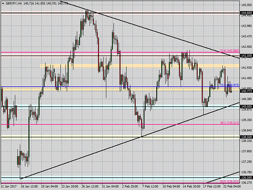Click the Fibonacci label 38.2 (139.113)
This screenshot has height=190, width=253.
(x=230, y=123)
